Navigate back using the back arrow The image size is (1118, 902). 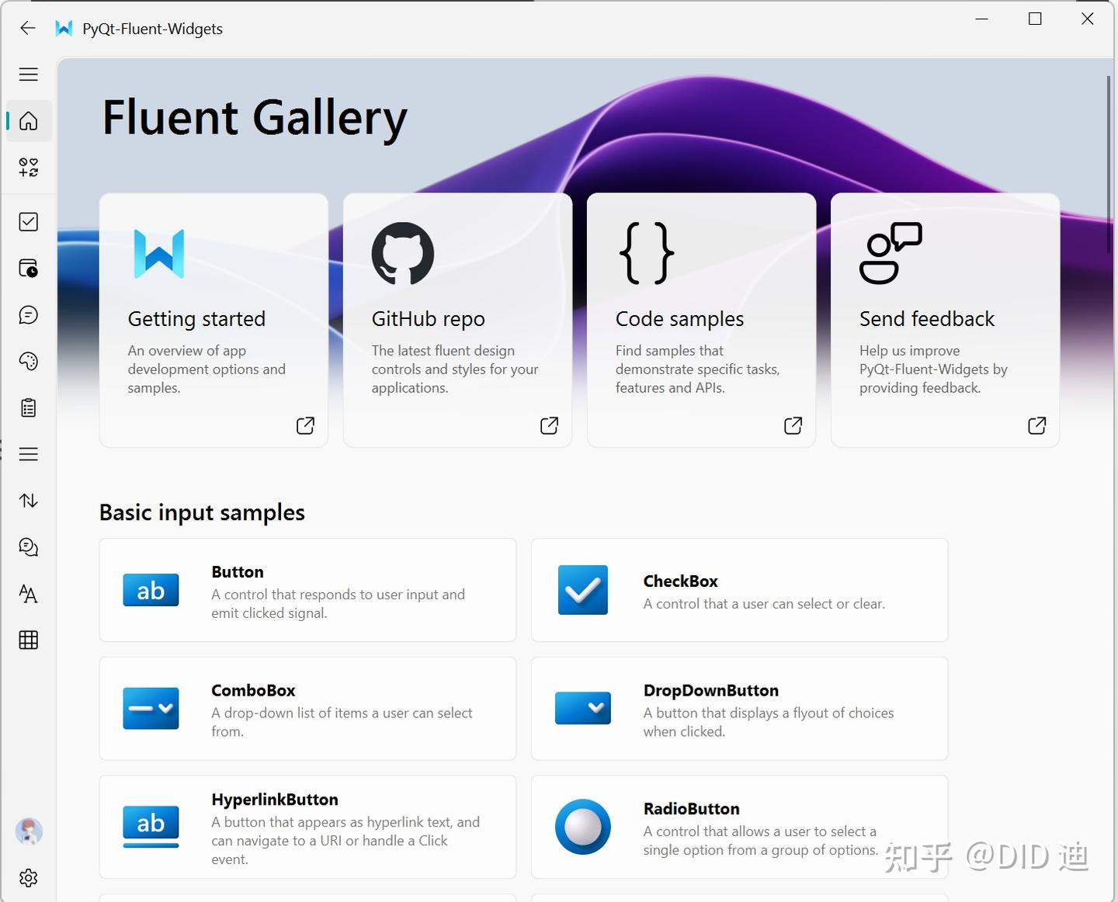27,28
